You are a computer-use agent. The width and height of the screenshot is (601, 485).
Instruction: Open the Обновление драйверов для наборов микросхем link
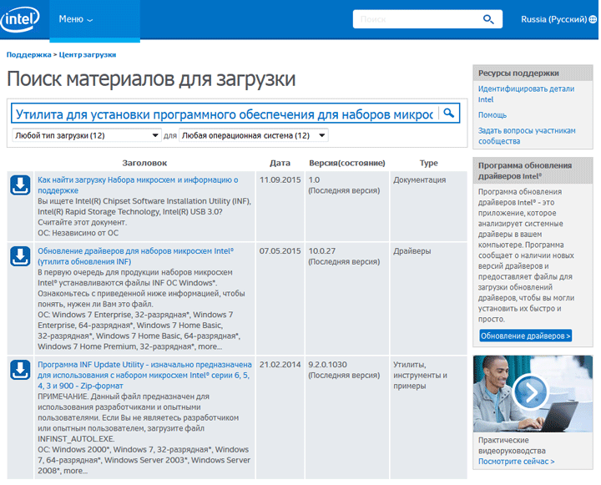click(135, 256)
